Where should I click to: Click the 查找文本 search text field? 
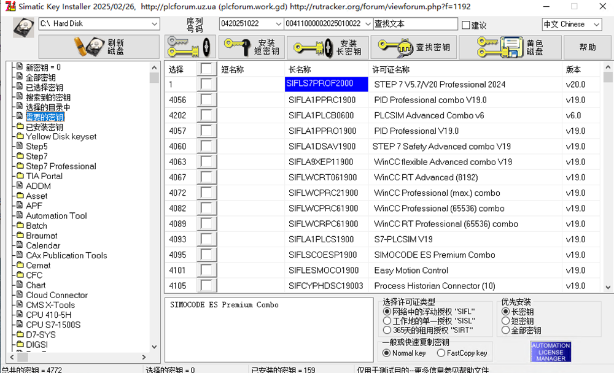(x=415, y=24)
